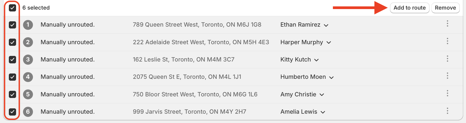Viewport: 466px width, 123px height.
Task: Open three-dot menu for 999 Jarvis Street row
Action: pos(447,111)
